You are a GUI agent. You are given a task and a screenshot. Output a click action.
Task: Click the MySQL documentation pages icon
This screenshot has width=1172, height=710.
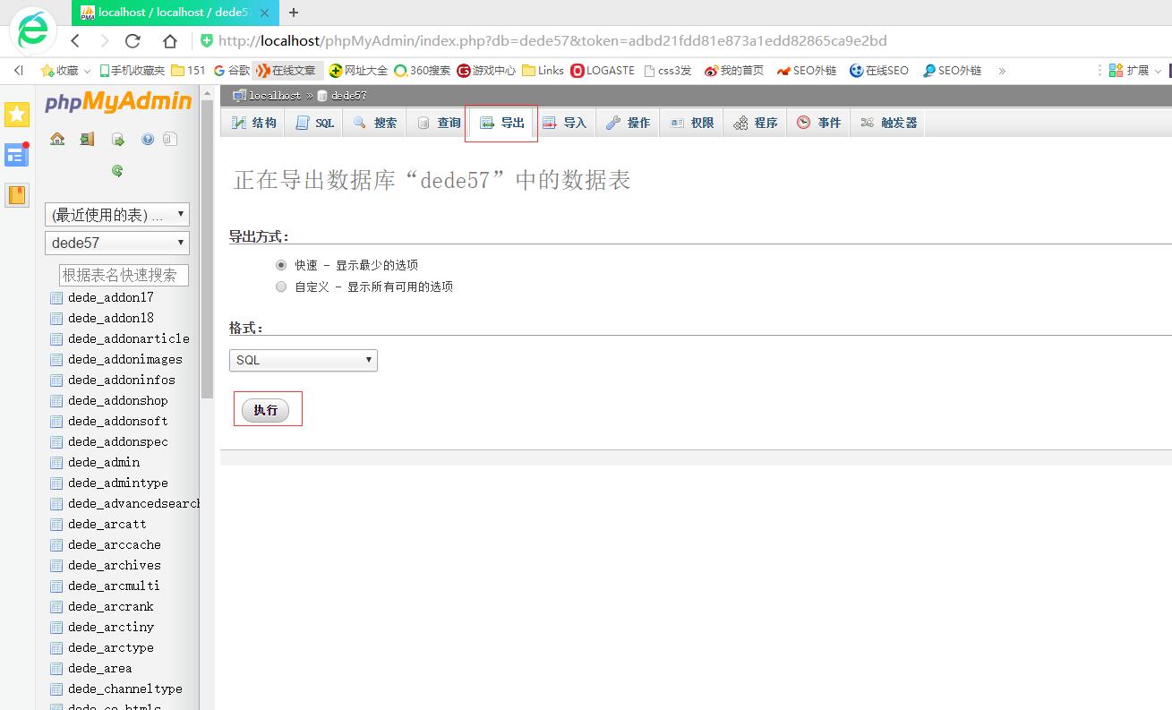pos(170,139)
